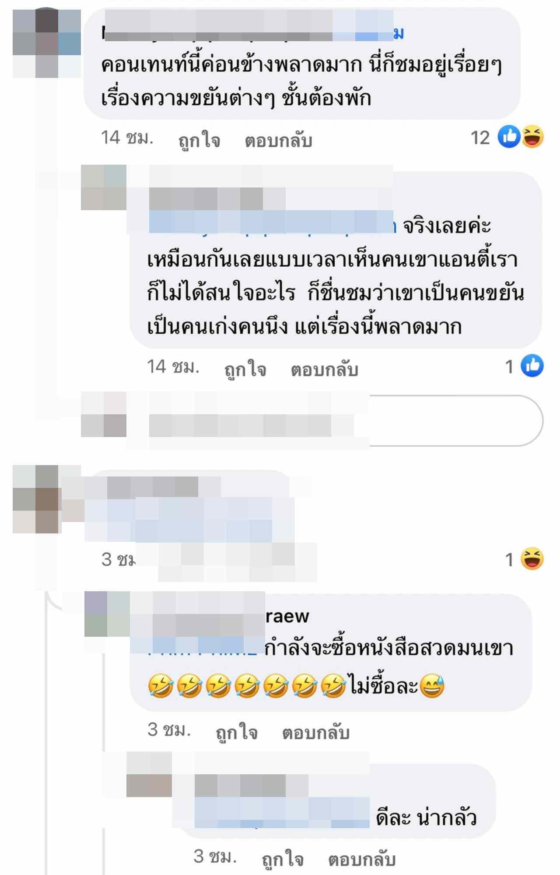
Task: Click the thumbs-up reaction on second comment
Action: click(x=532, y=366)
